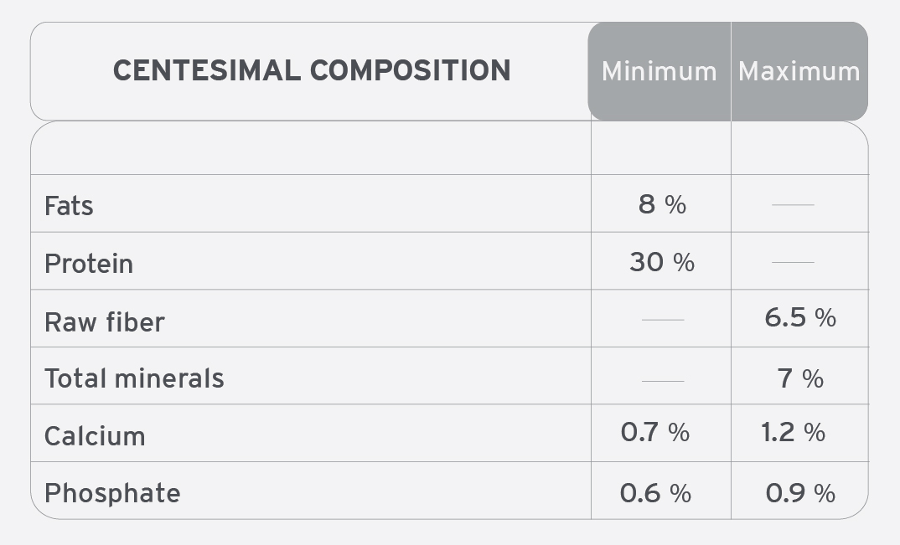This screenshot has height=545, width=900.
Task: Click the Raw fiber row label
Action: click(x=105, y=321)
